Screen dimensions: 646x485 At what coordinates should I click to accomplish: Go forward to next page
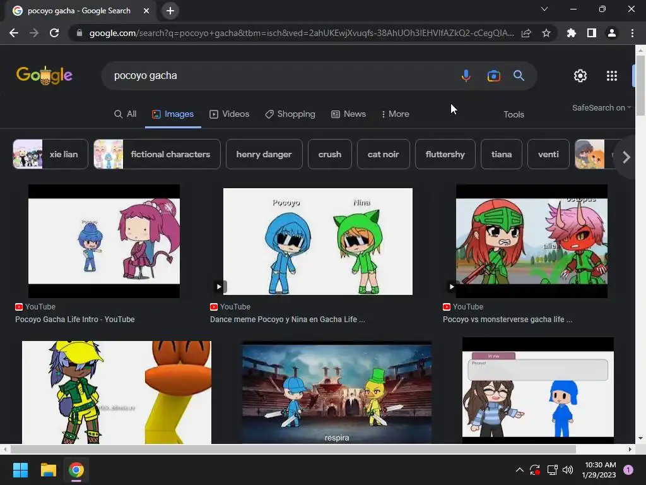34,33
